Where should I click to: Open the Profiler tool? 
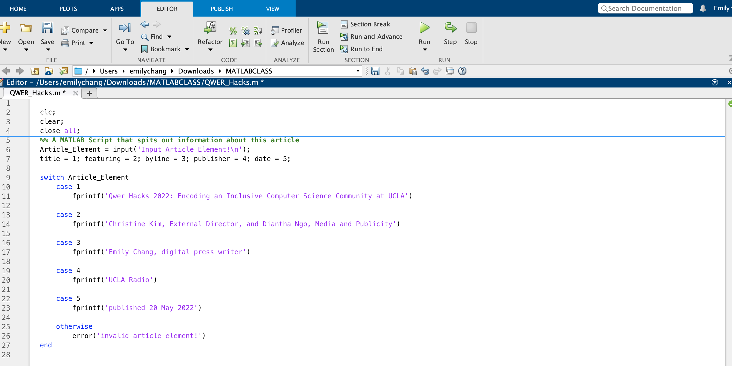(287, 30)
